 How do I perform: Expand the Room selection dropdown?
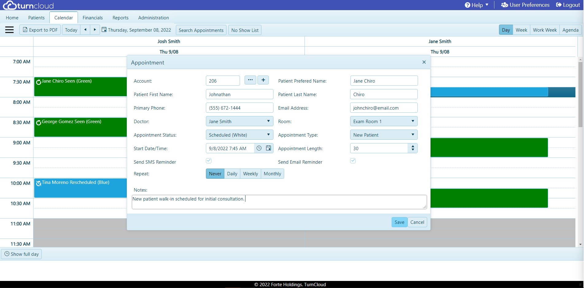[412, 121]
